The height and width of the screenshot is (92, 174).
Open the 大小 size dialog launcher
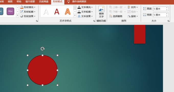coord(169,21)
